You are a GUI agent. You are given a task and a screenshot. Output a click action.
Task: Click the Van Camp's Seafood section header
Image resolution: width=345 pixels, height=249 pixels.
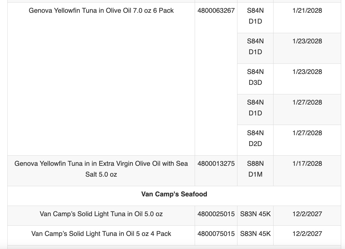coord(174,194)
